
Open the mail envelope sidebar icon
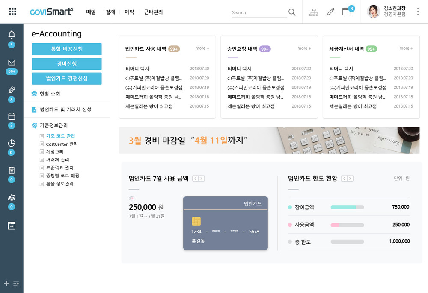coord(12,63)
